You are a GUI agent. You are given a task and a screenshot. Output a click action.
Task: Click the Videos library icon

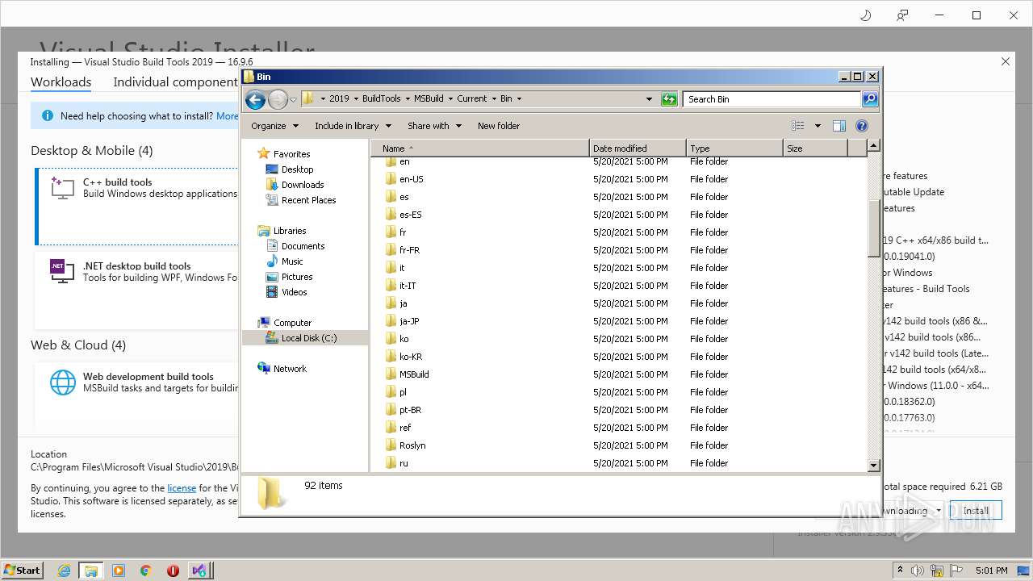(272, 292)
